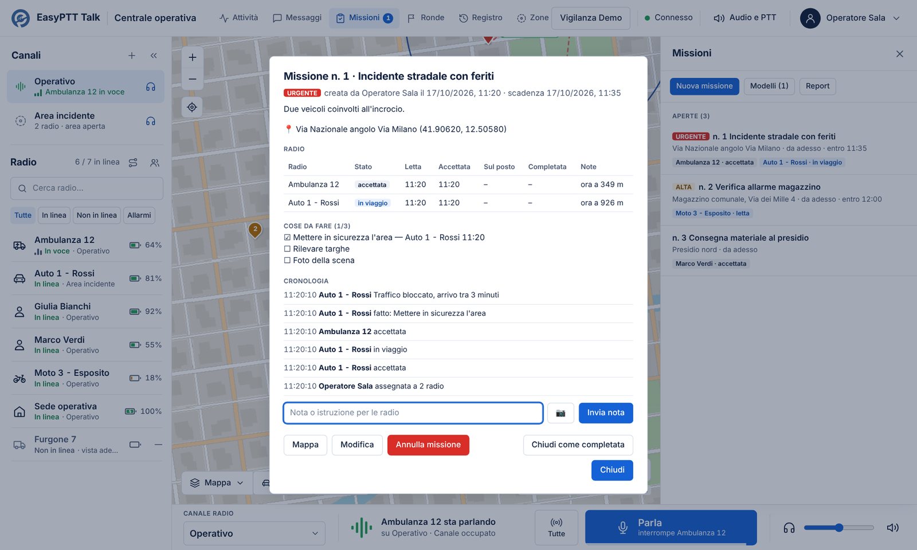Zoom in on the map
Viewport: 917px width, 550px height.
pos(193,57)
